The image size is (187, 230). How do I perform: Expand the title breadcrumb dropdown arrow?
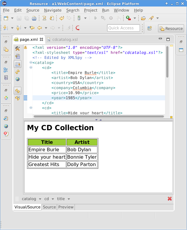point(69,199)
